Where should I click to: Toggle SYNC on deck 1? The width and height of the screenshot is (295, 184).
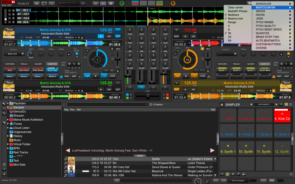(x=112, y=76)
